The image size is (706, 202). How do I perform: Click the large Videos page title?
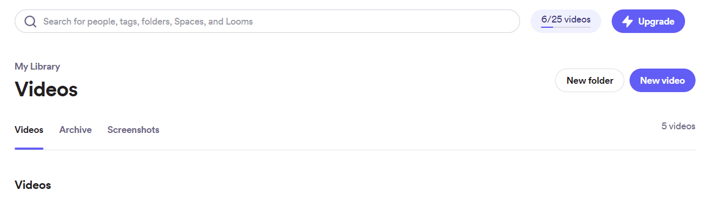(x=46, y=89)
